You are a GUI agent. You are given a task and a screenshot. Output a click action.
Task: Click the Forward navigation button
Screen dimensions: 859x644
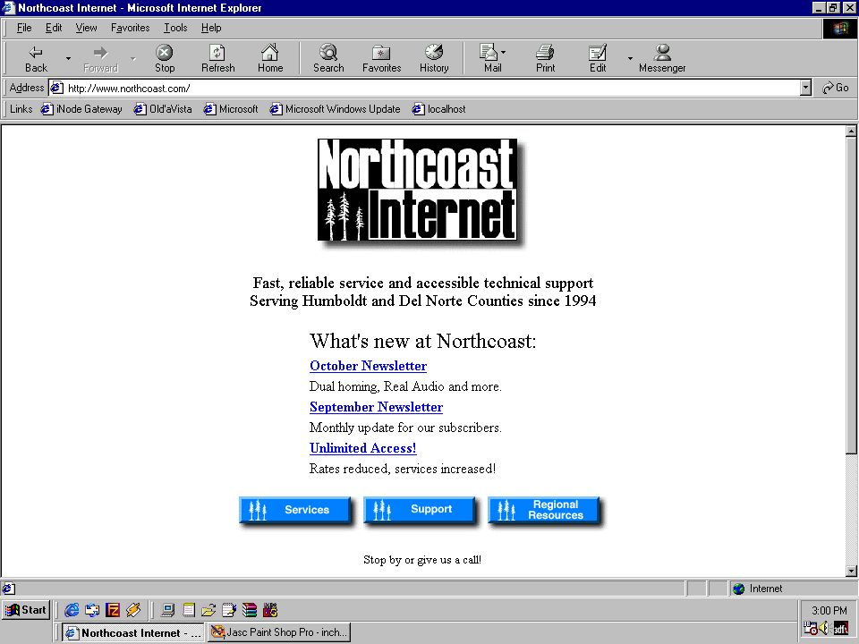click(101, 59)
